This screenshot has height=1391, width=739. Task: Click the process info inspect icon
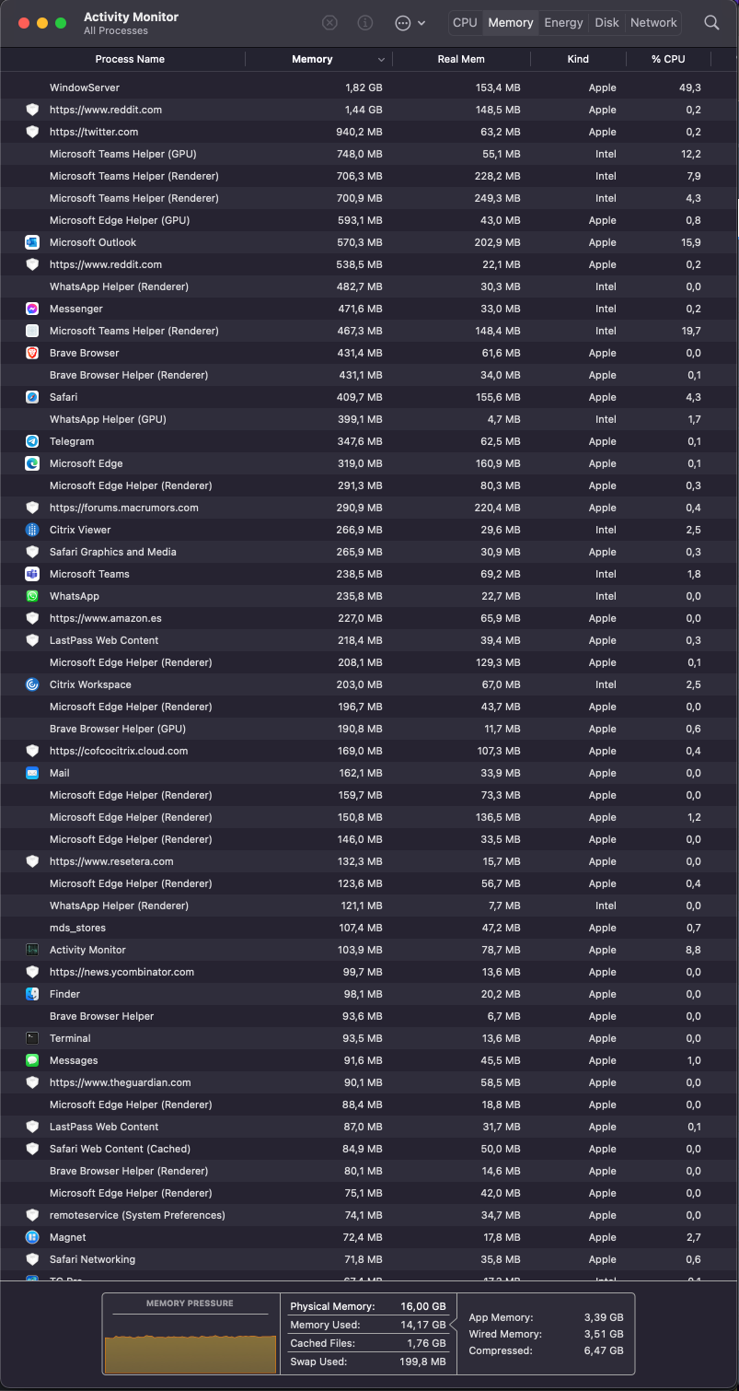click(x=365, y=23)
